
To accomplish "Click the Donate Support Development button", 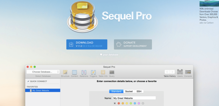I will pyautogui.click(x=133, y=44).
